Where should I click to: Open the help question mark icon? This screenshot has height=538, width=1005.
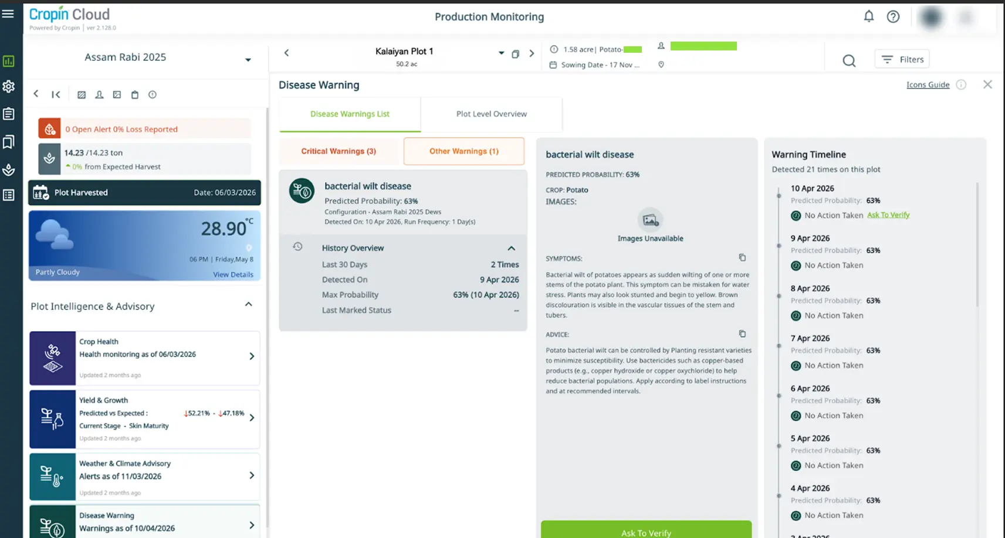coord(893,16)
